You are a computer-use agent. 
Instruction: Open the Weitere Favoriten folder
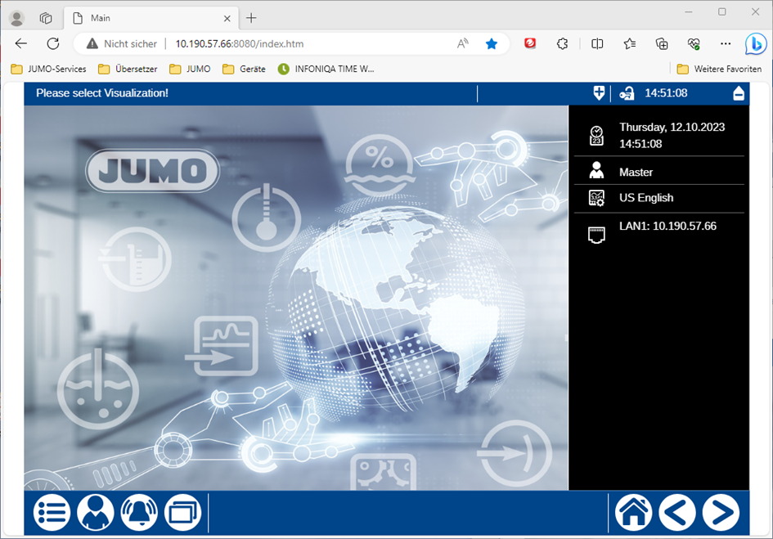(719, 70)
